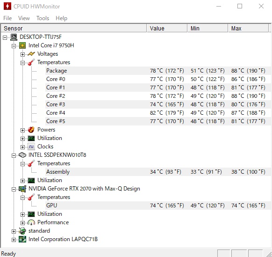Click the INTEL SSDPEKNW010T8 drive icon
272x257 pixels.
click(22, 155)
